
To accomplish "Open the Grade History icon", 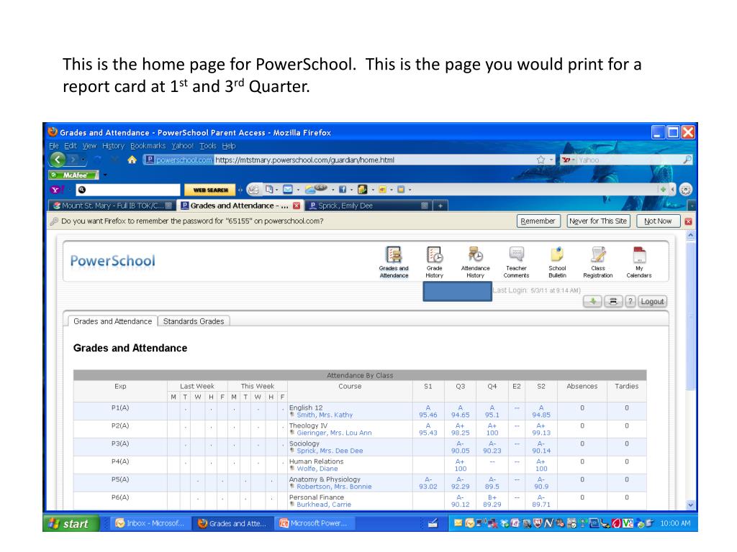I will pyautogui.click(x=434, y=262).
